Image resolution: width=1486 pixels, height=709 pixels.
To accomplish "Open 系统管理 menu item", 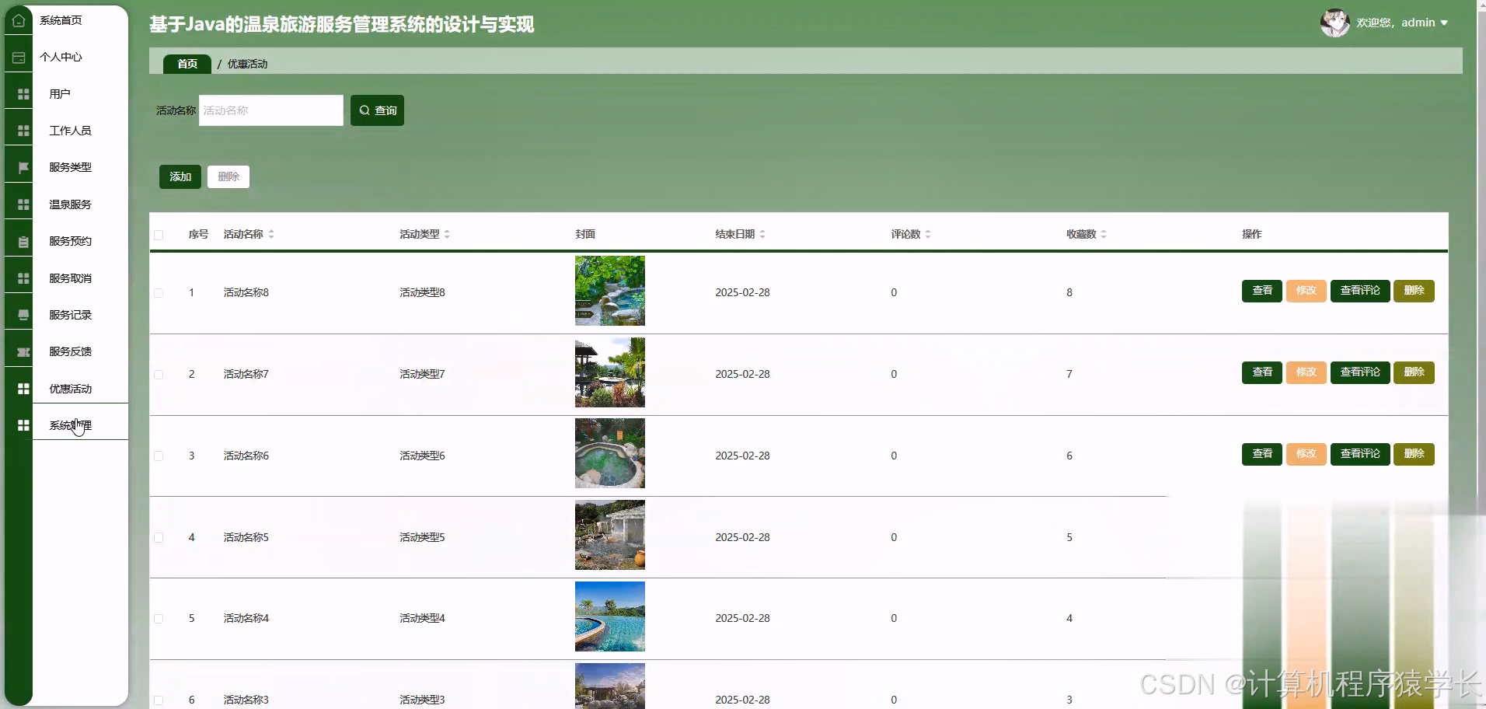I will pos(70,425).
